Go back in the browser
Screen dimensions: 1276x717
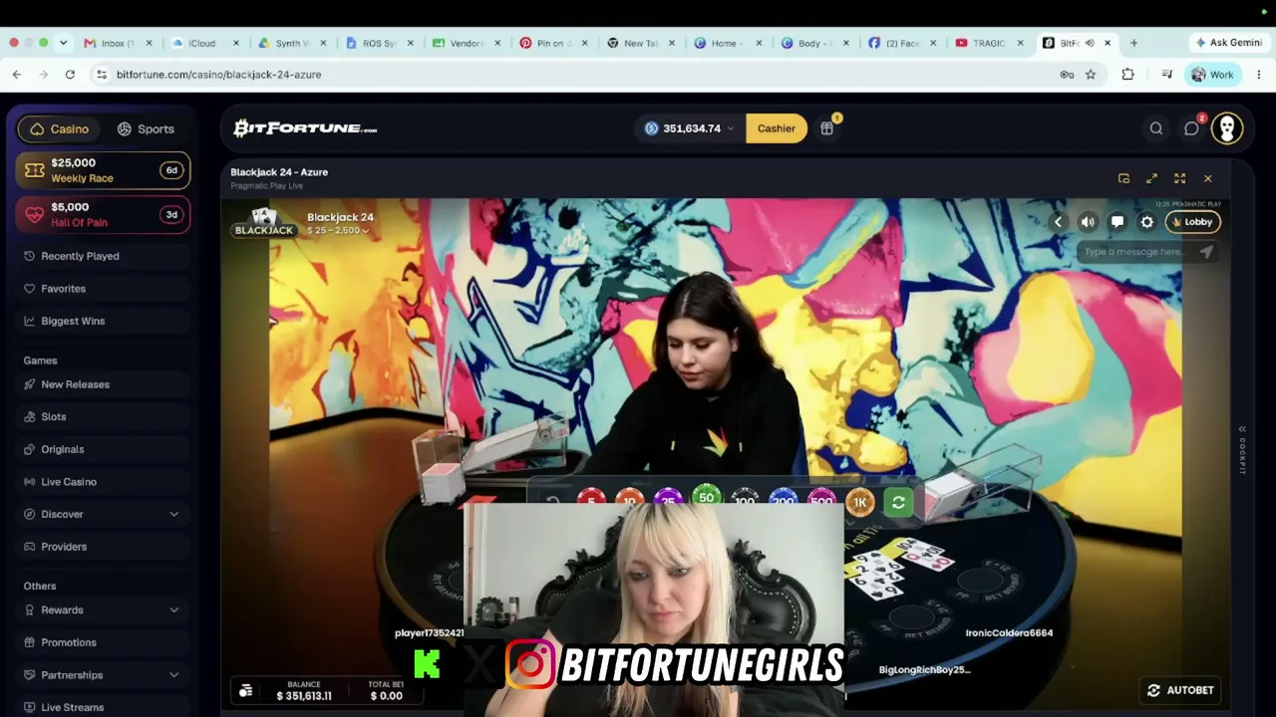click(x=17, y=75)
